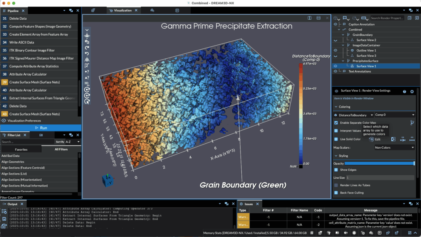The width and height of the screenshot is (421, 237).
Task: Click the Z-axis view icon in viewport toolbar
Action: (87, 65)
